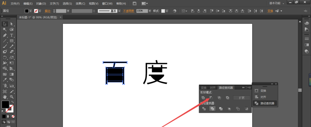Select the Line Segment tool
This screenshot has height=127, width=311.
[x=5, y=41]
